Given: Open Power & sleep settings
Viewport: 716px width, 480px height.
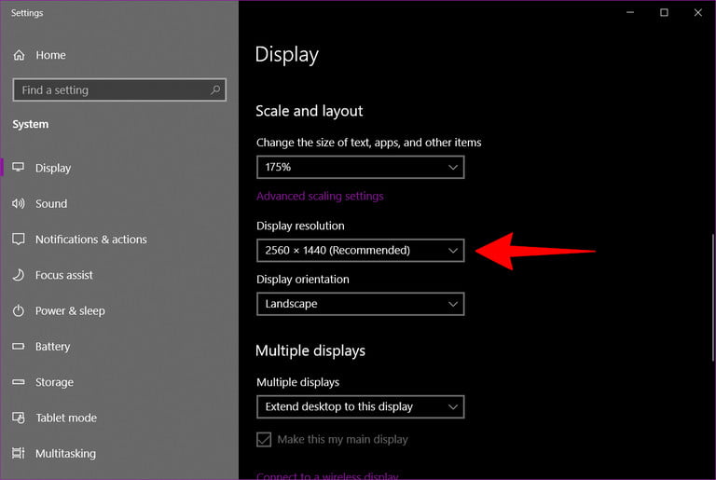Looking at the screenshot, I should [119, 310].
